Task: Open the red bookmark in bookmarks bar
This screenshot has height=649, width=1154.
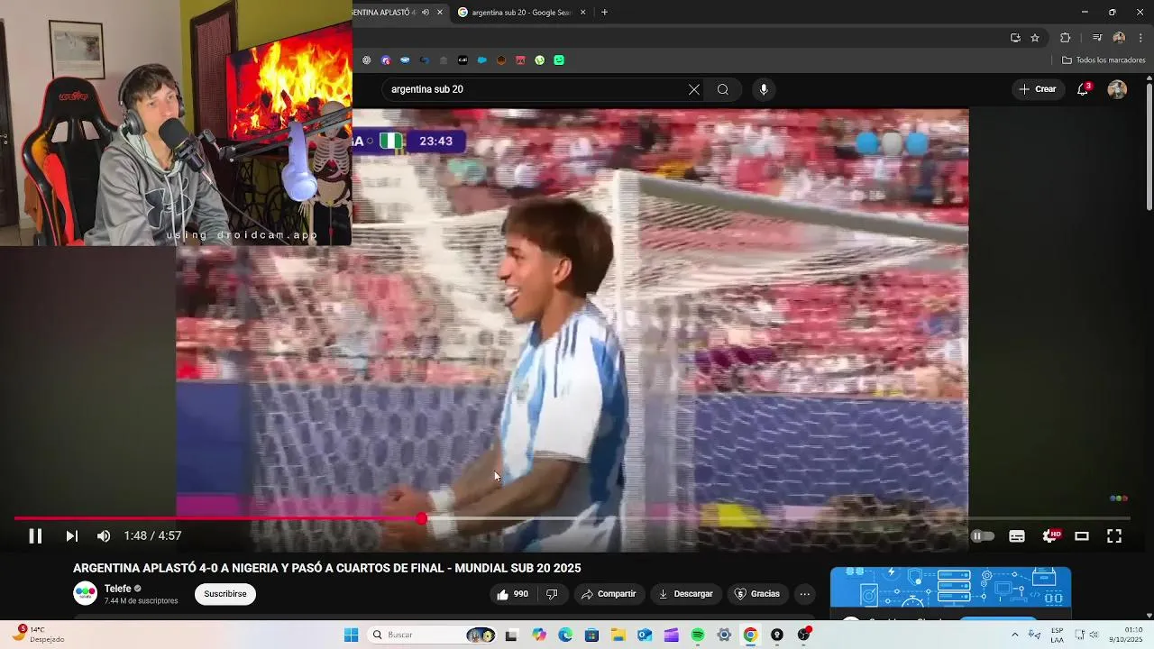Action: pos(520,60)
